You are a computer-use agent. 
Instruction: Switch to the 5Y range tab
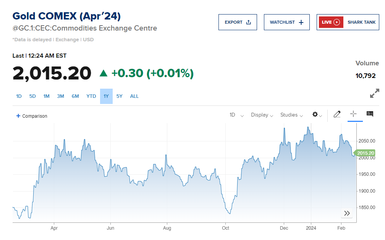coord(120,96)
